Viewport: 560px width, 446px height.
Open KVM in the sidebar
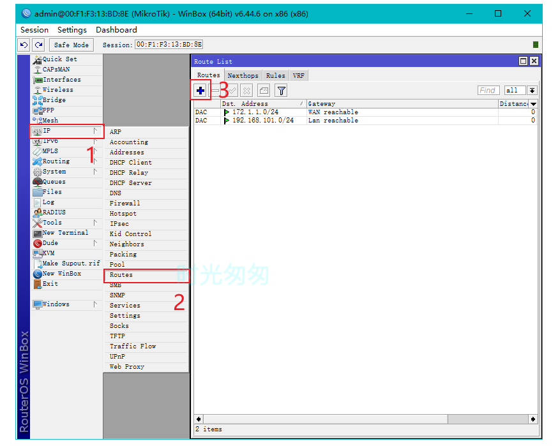(66, 253)
